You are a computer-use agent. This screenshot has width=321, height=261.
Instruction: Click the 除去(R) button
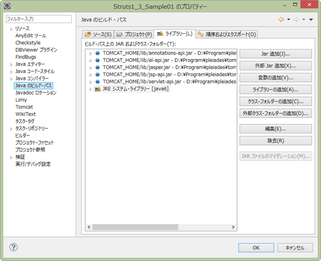(276, 140)
